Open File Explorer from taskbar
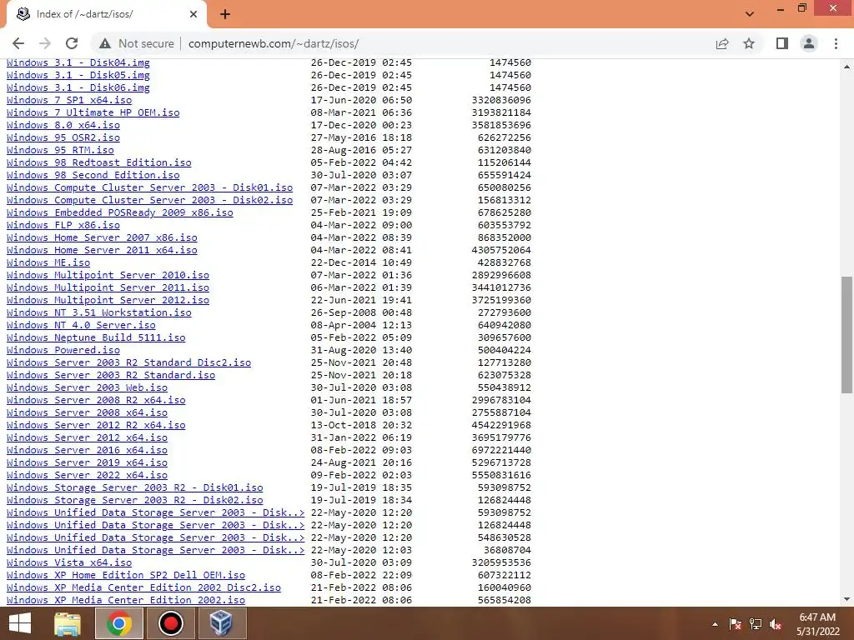The width and height of the screenshot is (854, 640). [68, 623]
